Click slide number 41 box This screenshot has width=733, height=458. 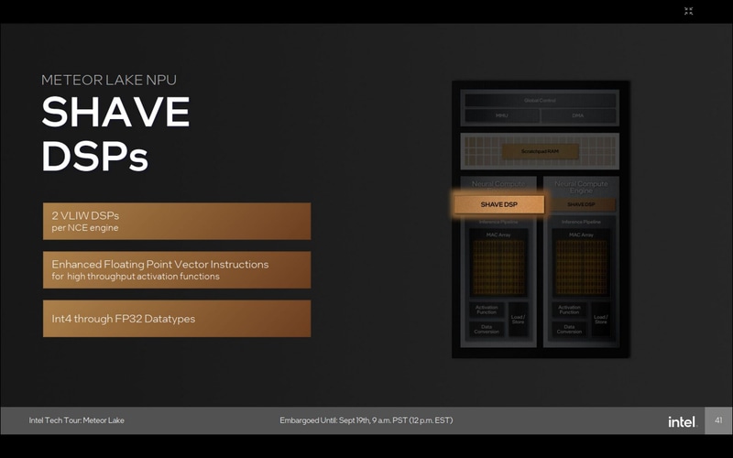point(718,420)
